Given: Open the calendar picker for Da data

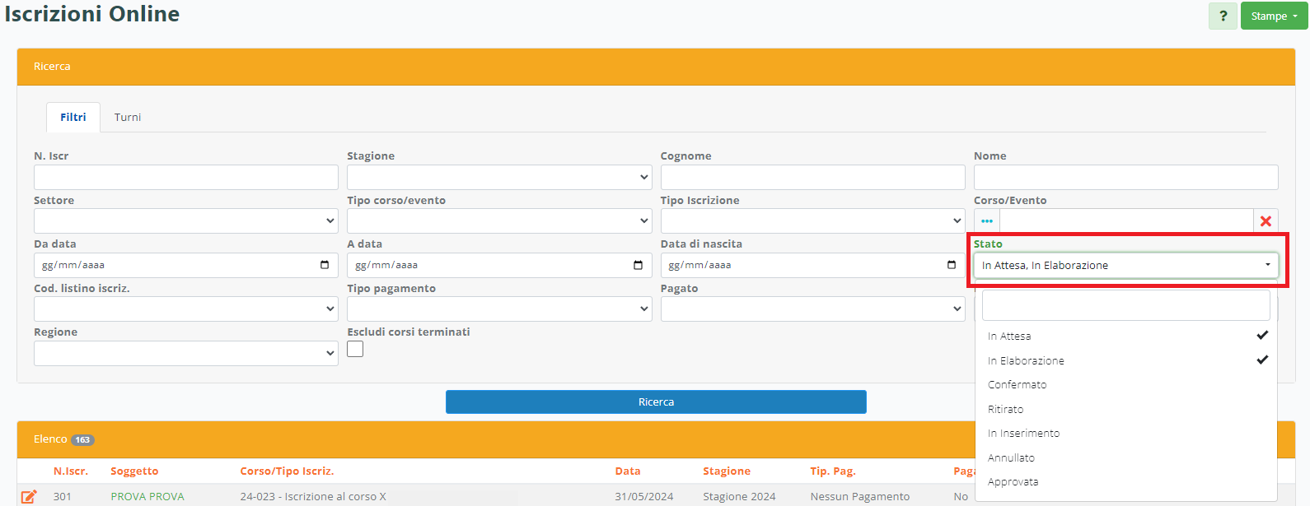Looking at the screenshot, I should (x=325, y=265).
